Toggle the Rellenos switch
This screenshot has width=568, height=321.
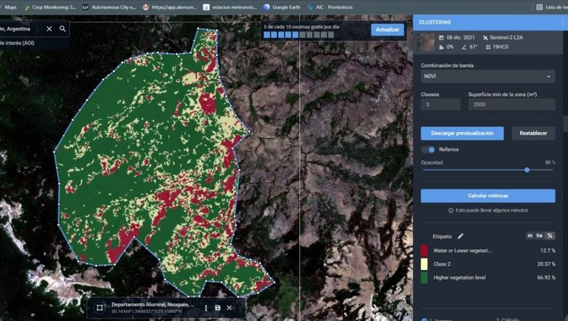pos(429,149)
